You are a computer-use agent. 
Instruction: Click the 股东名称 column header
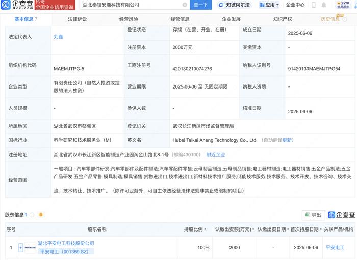[x=97, y=229]
